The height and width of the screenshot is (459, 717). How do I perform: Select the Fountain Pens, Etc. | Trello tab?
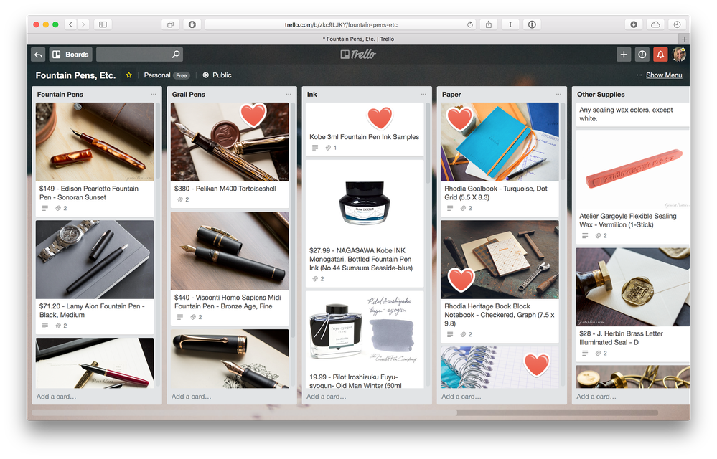tap(358, 39)
